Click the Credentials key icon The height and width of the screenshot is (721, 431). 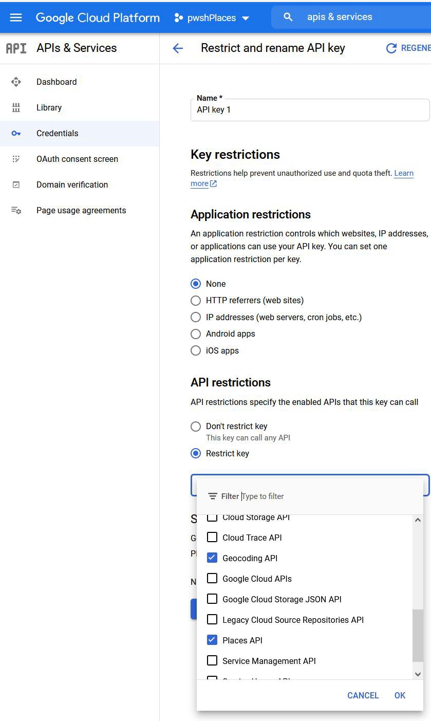16,133
